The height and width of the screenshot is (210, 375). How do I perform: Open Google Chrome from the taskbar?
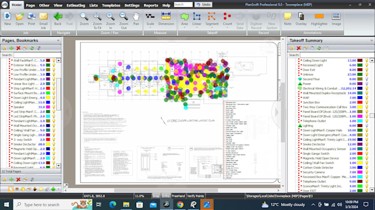point(180,205)
